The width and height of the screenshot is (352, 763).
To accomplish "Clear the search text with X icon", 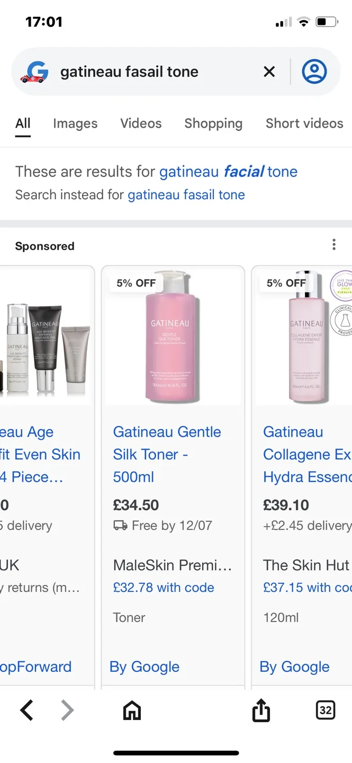I will (x=269, y=72).
